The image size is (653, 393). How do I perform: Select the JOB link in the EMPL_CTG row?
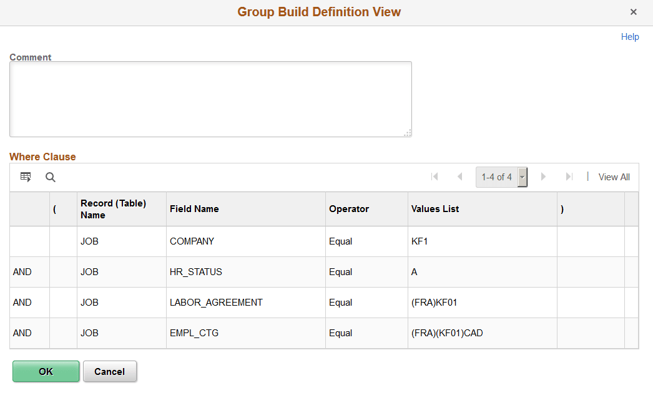point(89,333)
